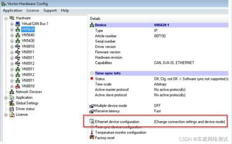The width and height of the screenshot is (232, 144).
Task: Click the article number value 007192
Action: (x=160, y=36)
